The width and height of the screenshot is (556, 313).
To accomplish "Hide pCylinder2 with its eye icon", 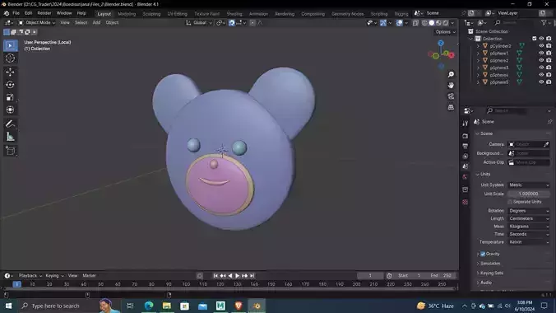I will [x=541, y=46].
